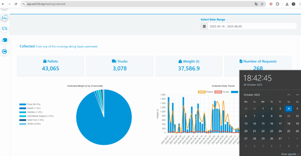Click the calendar icon beside date range
Screen dimensions: 301x156
click(x=204, y=27)
